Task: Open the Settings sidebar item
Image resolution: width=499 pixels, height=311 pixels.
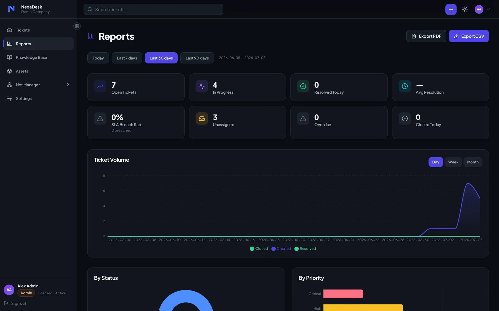Action: point(38,99)
